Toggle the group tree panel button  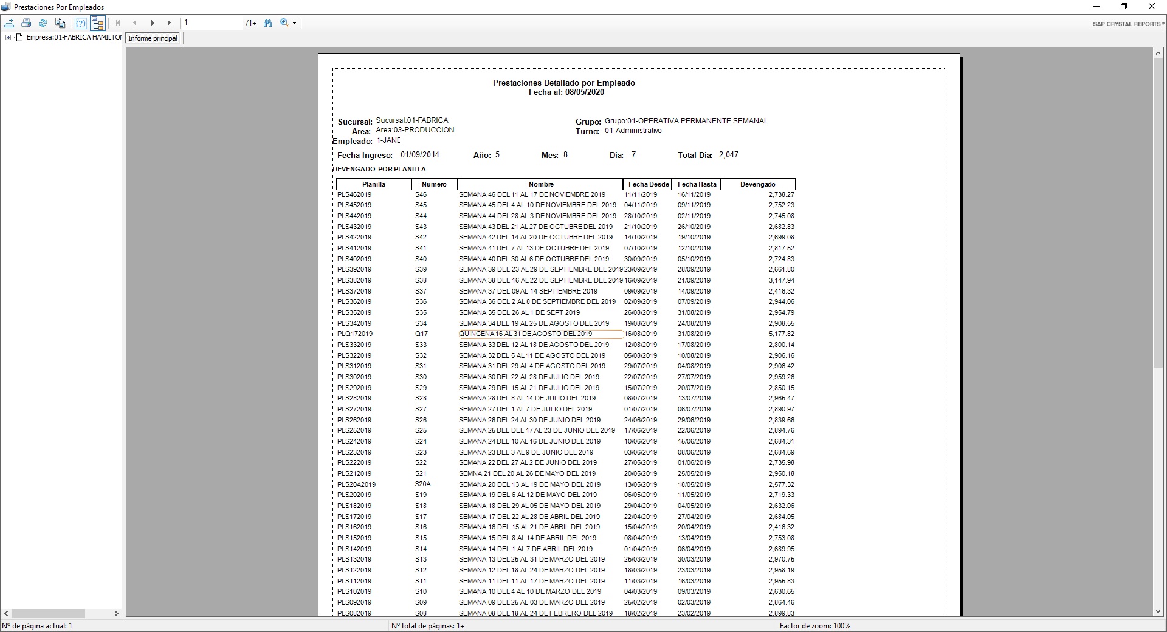[97, 23]
